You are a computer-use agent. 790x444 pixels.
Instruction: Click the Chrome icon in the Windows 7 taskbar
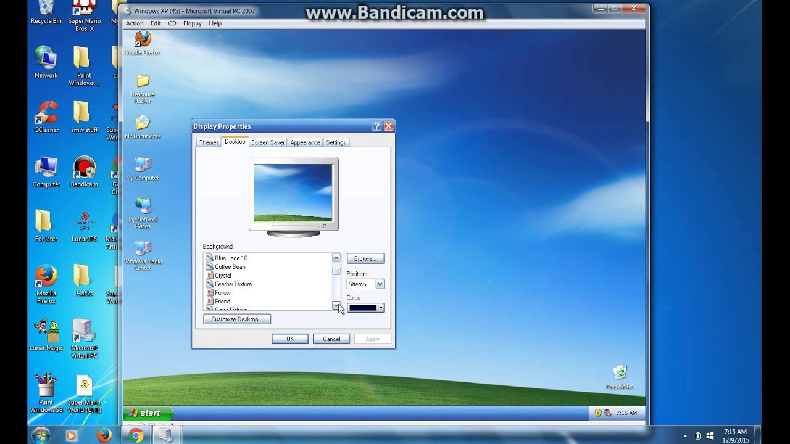click(x=136, y=435)
